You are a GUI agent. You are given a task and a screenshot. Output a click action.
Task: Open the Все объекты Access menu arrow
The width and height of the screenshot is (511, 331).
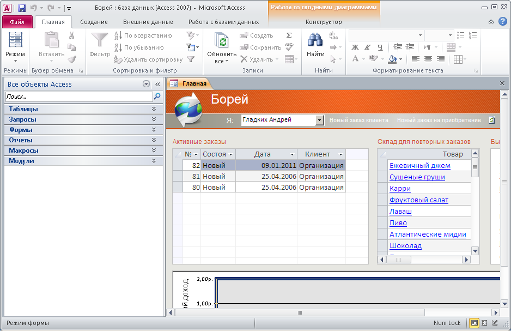[147, 84]
